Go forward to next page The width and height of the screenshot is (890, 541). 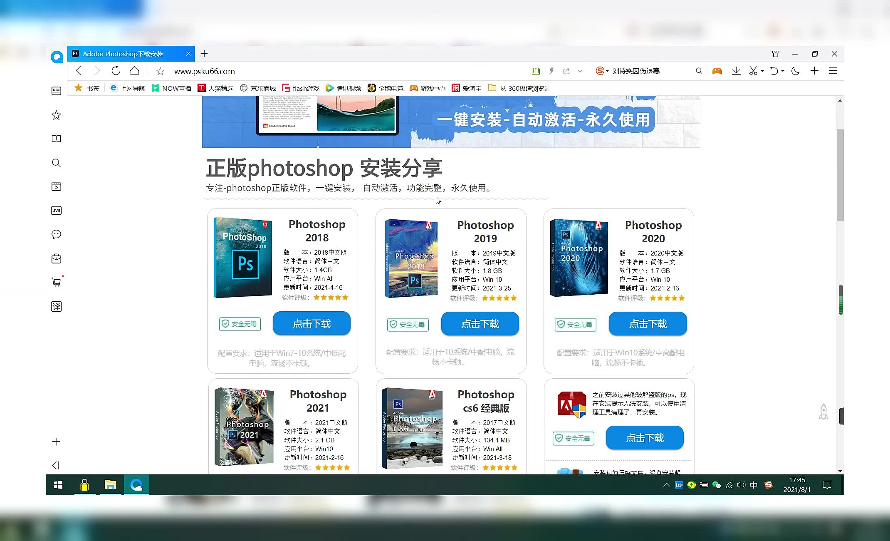click(97, 71)
